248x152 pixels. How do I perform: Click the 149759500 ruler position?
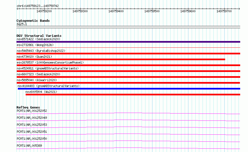[152, 11]
